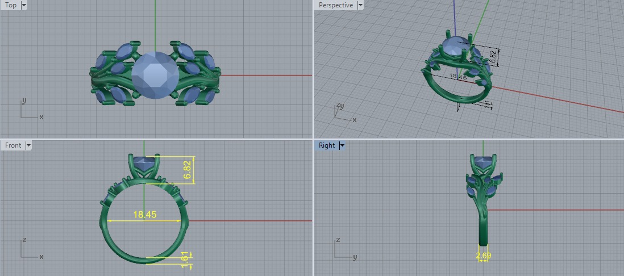
Task: Click the center round gemstone in Top view
Action: tap(155, 75)
